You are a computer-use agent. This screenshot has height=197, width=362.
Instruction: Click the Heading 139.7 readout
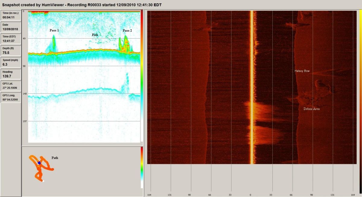(11, 74)
